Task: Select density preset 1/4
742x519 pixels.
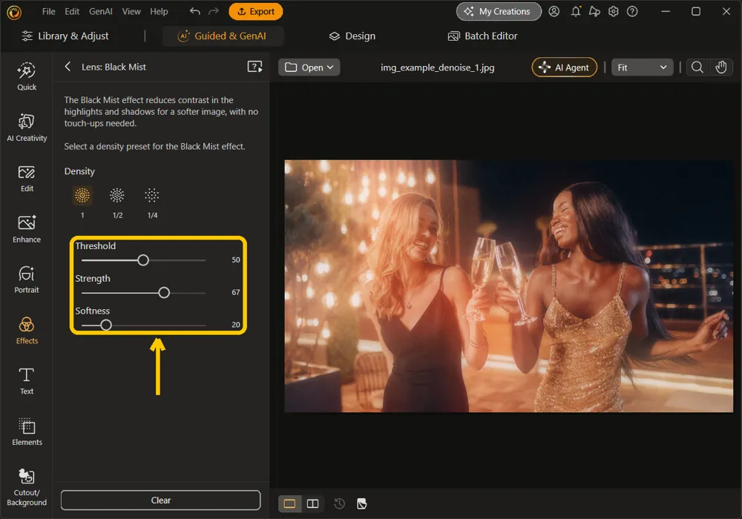Action: coord(152,195)
